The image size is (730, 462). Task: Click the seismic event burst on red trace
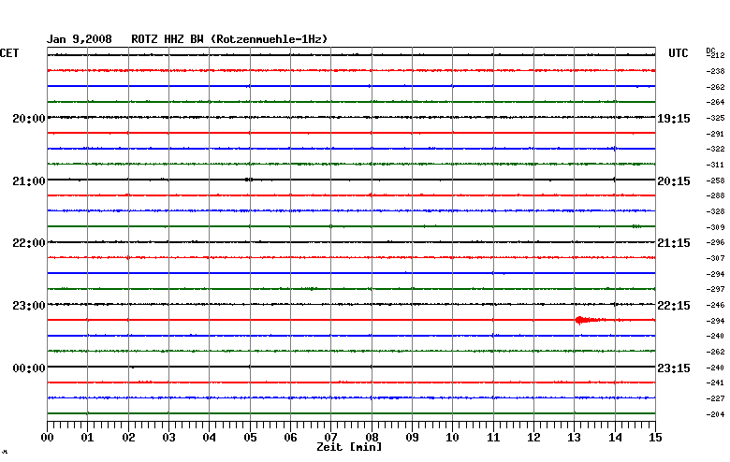pyautogui.click(x=589, y=320)
